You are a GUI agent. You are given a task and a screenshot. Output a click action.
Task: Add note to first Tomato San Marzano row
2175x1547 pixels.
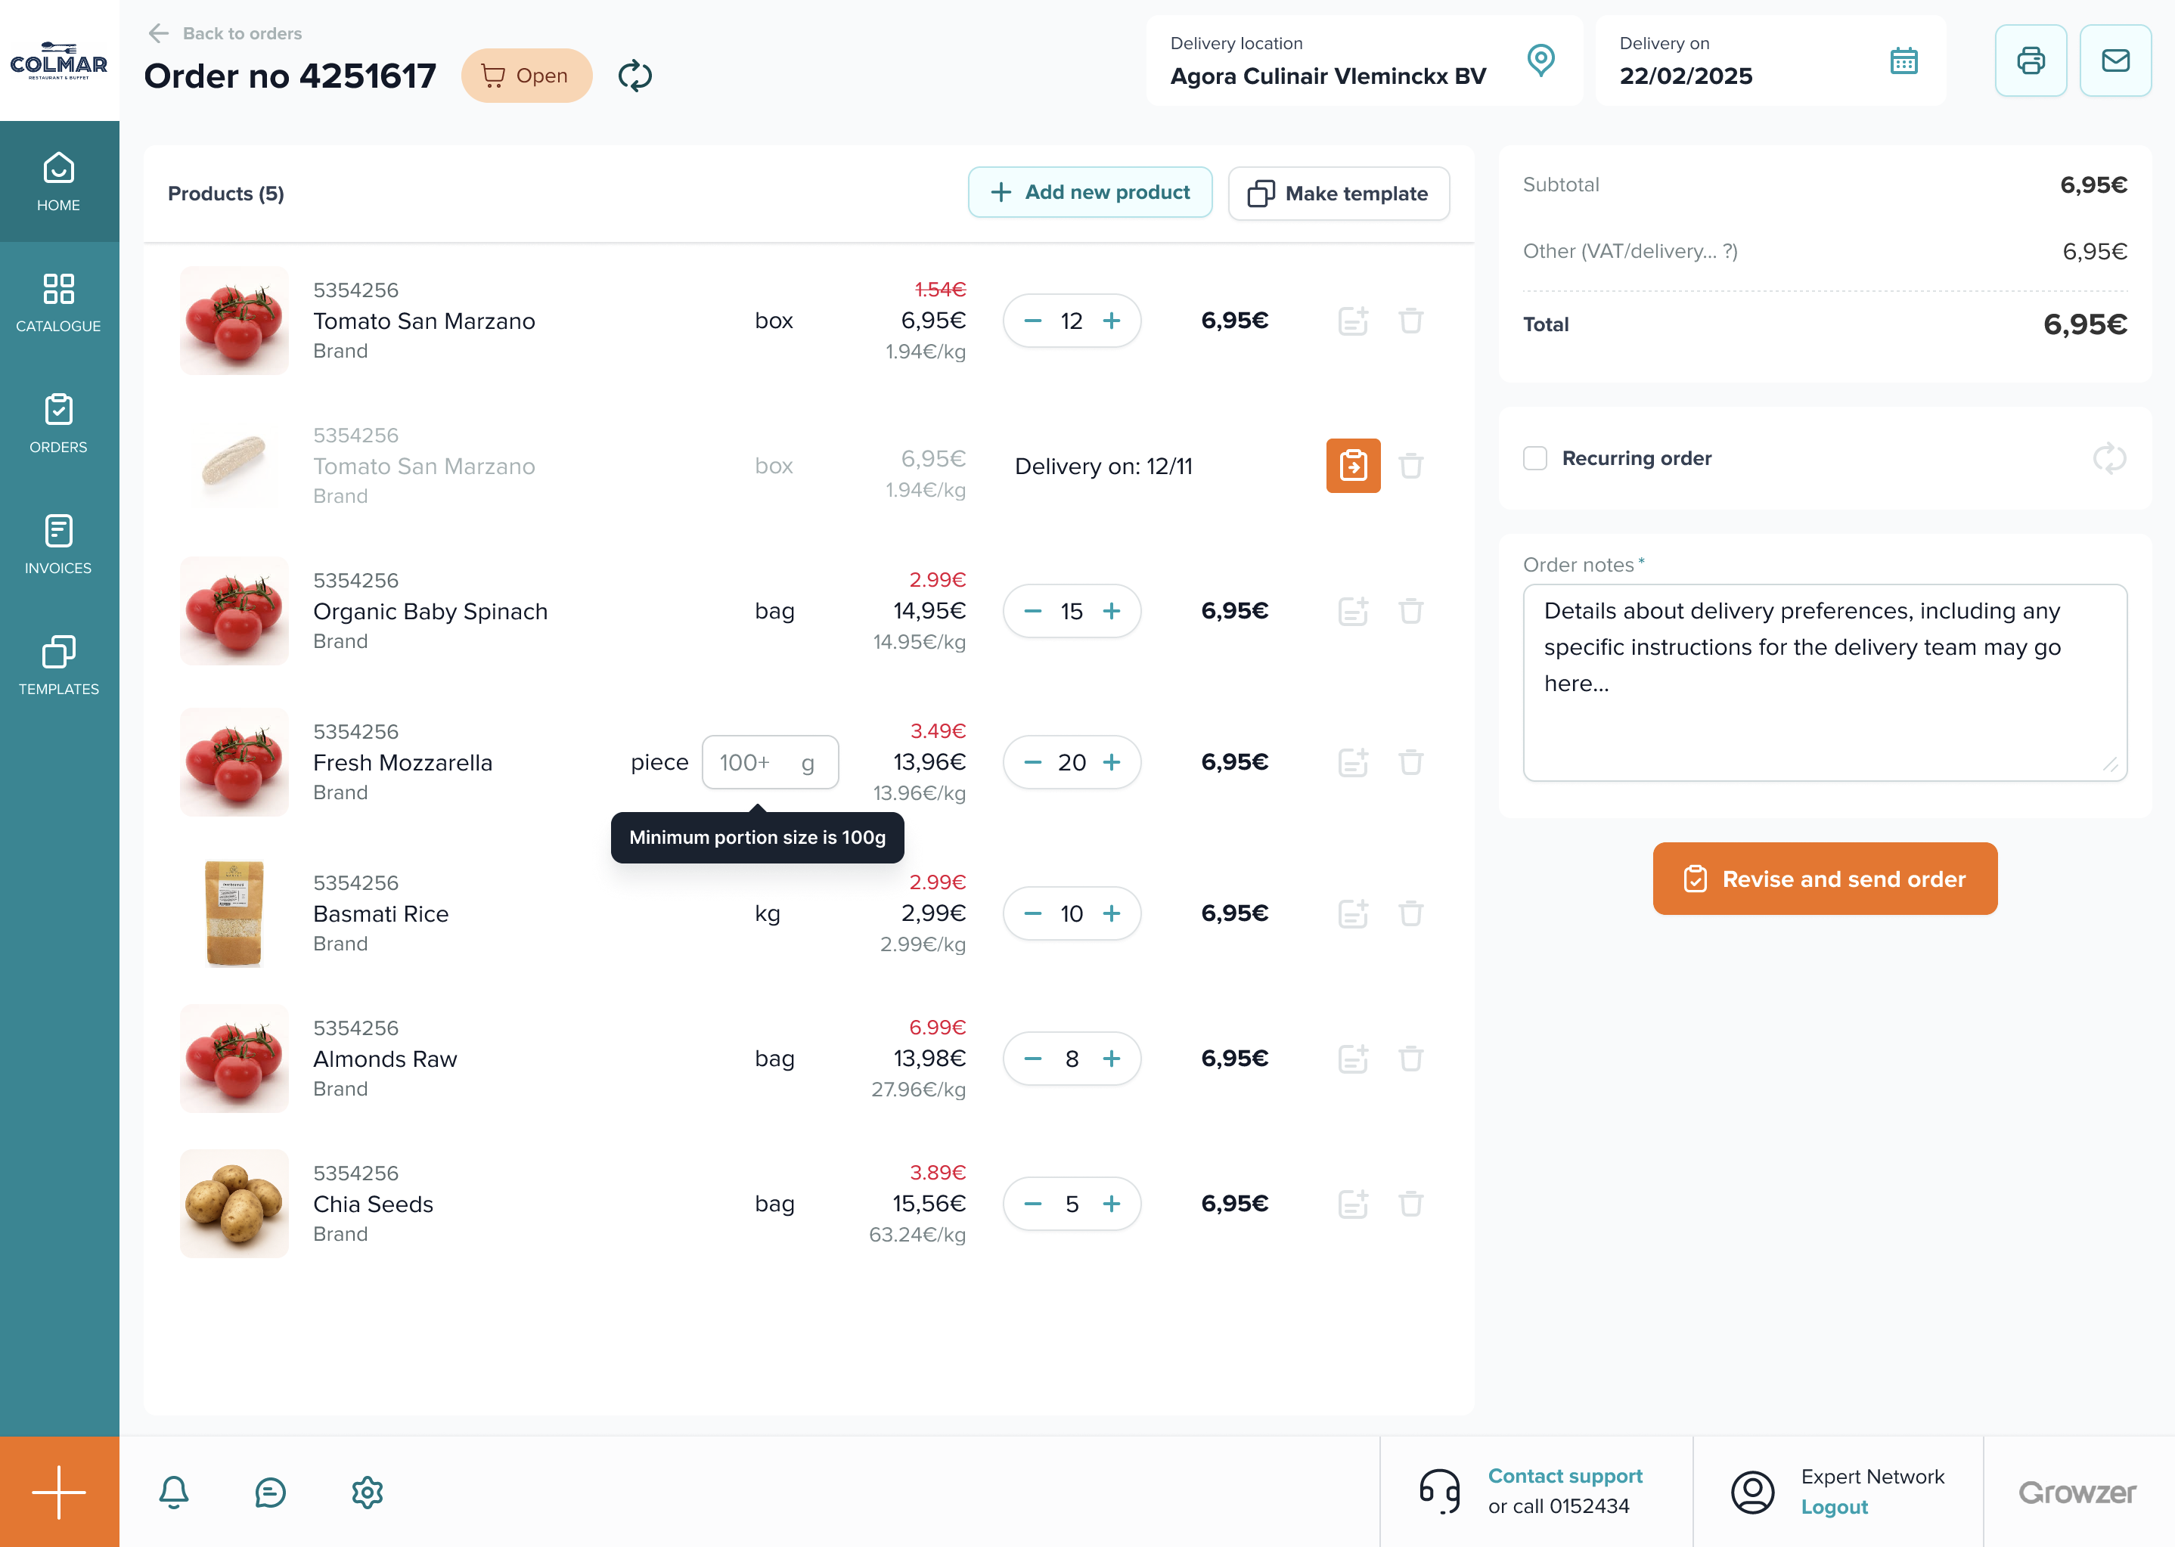click(x=1353, y=321)
